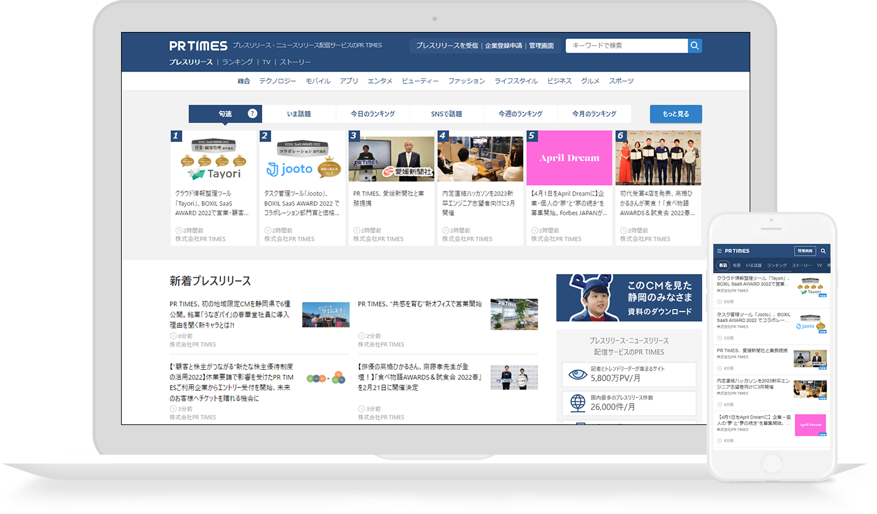Tap the 管理画面 button on the phone
The width and height of the screenshot is (877, 514).
pyautogui.click(x=805, y=251)
